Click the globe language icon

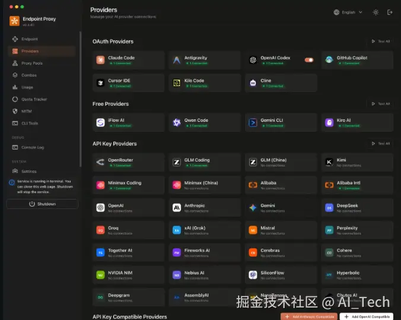tap(336, 12)
